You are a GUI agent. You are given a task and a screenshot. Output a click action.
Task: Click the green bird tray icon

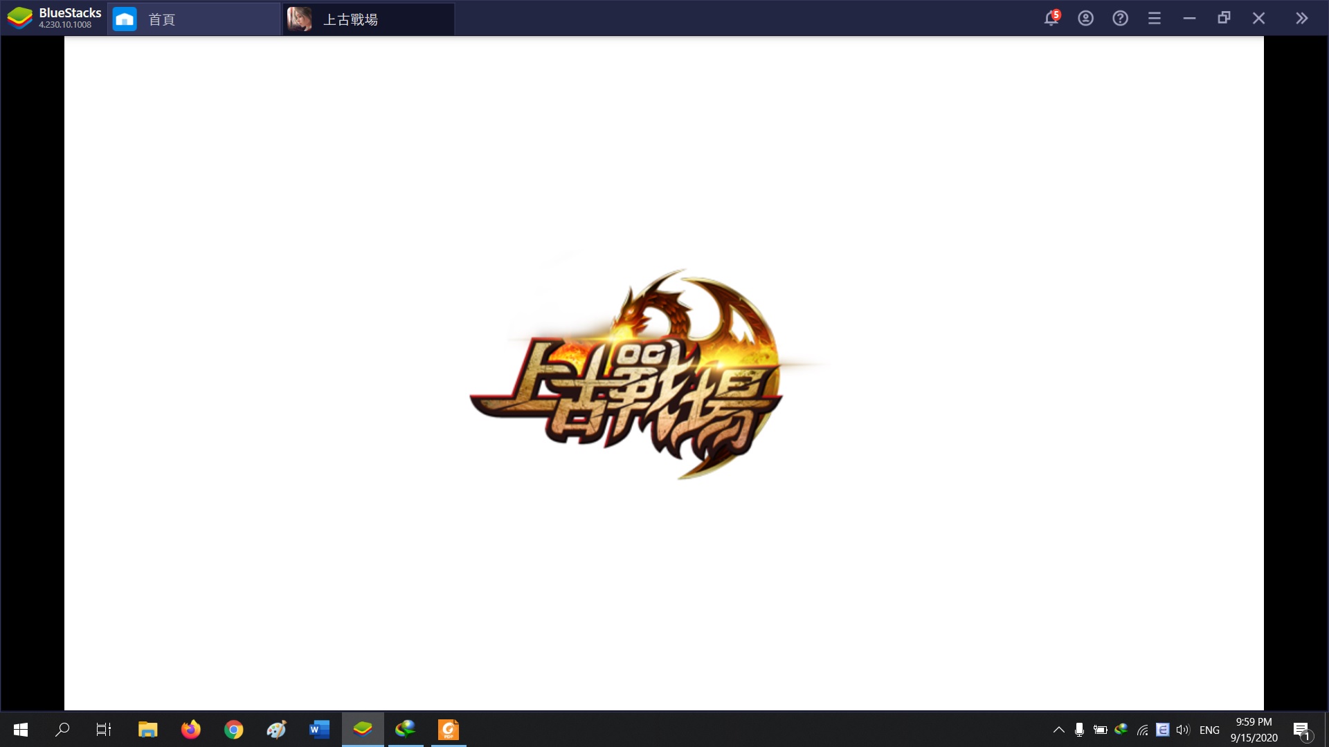coord(1121,729)
